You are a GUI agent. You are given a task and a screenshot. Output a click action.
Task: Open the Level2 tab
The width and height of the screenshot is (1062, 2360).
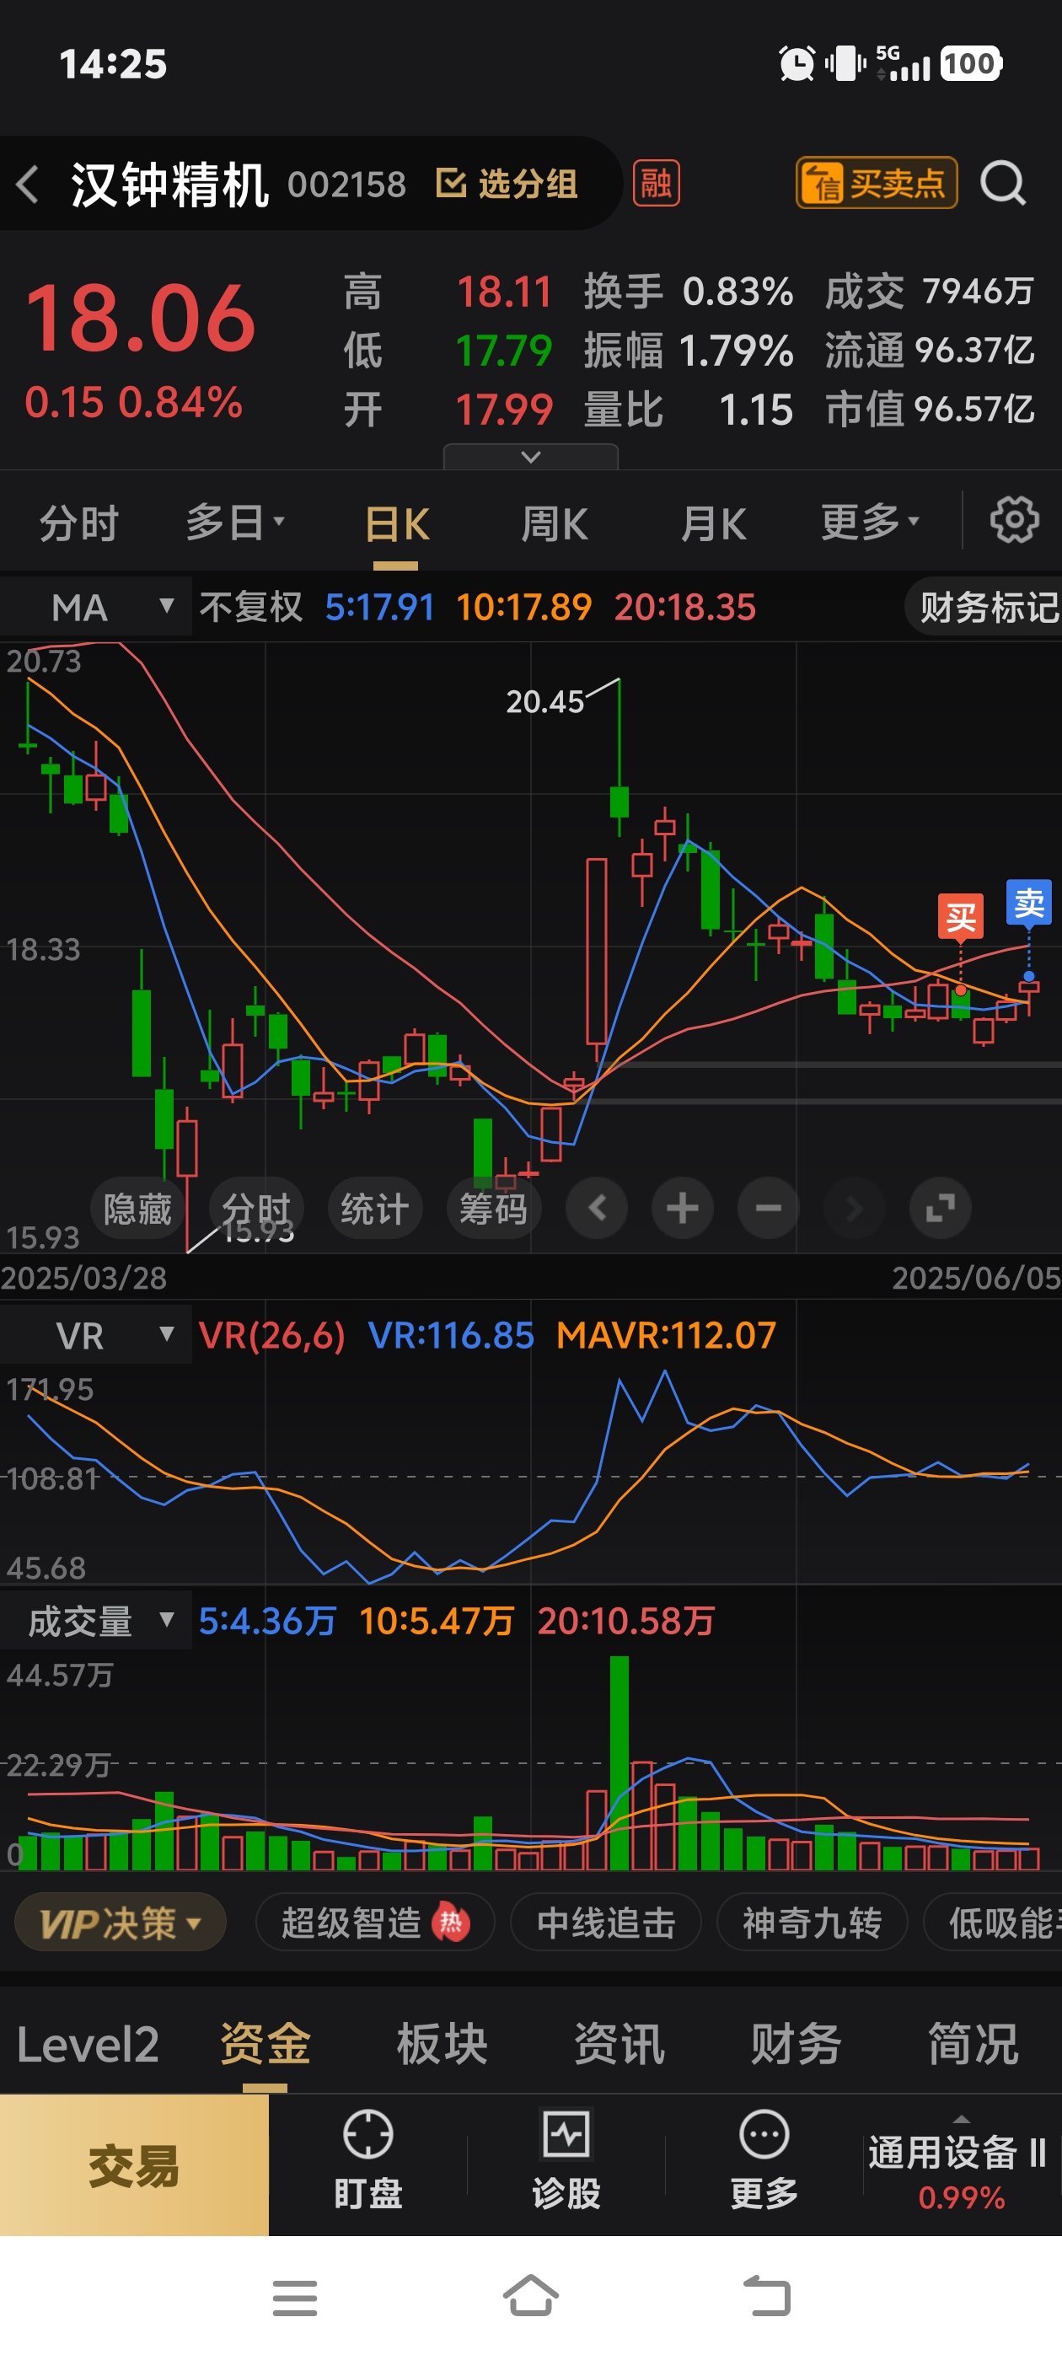(x=88, y=2044)
